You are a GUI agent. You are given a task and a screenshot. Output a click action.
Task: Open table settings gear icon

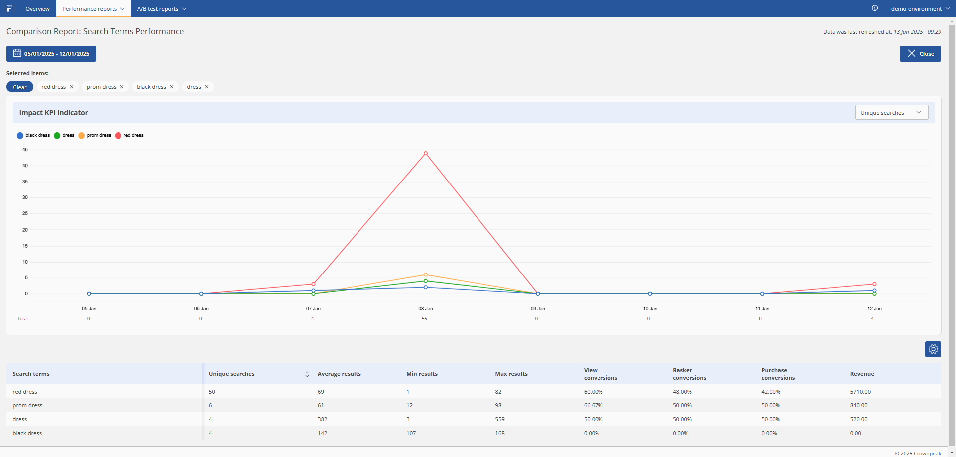tap(933, 349)
